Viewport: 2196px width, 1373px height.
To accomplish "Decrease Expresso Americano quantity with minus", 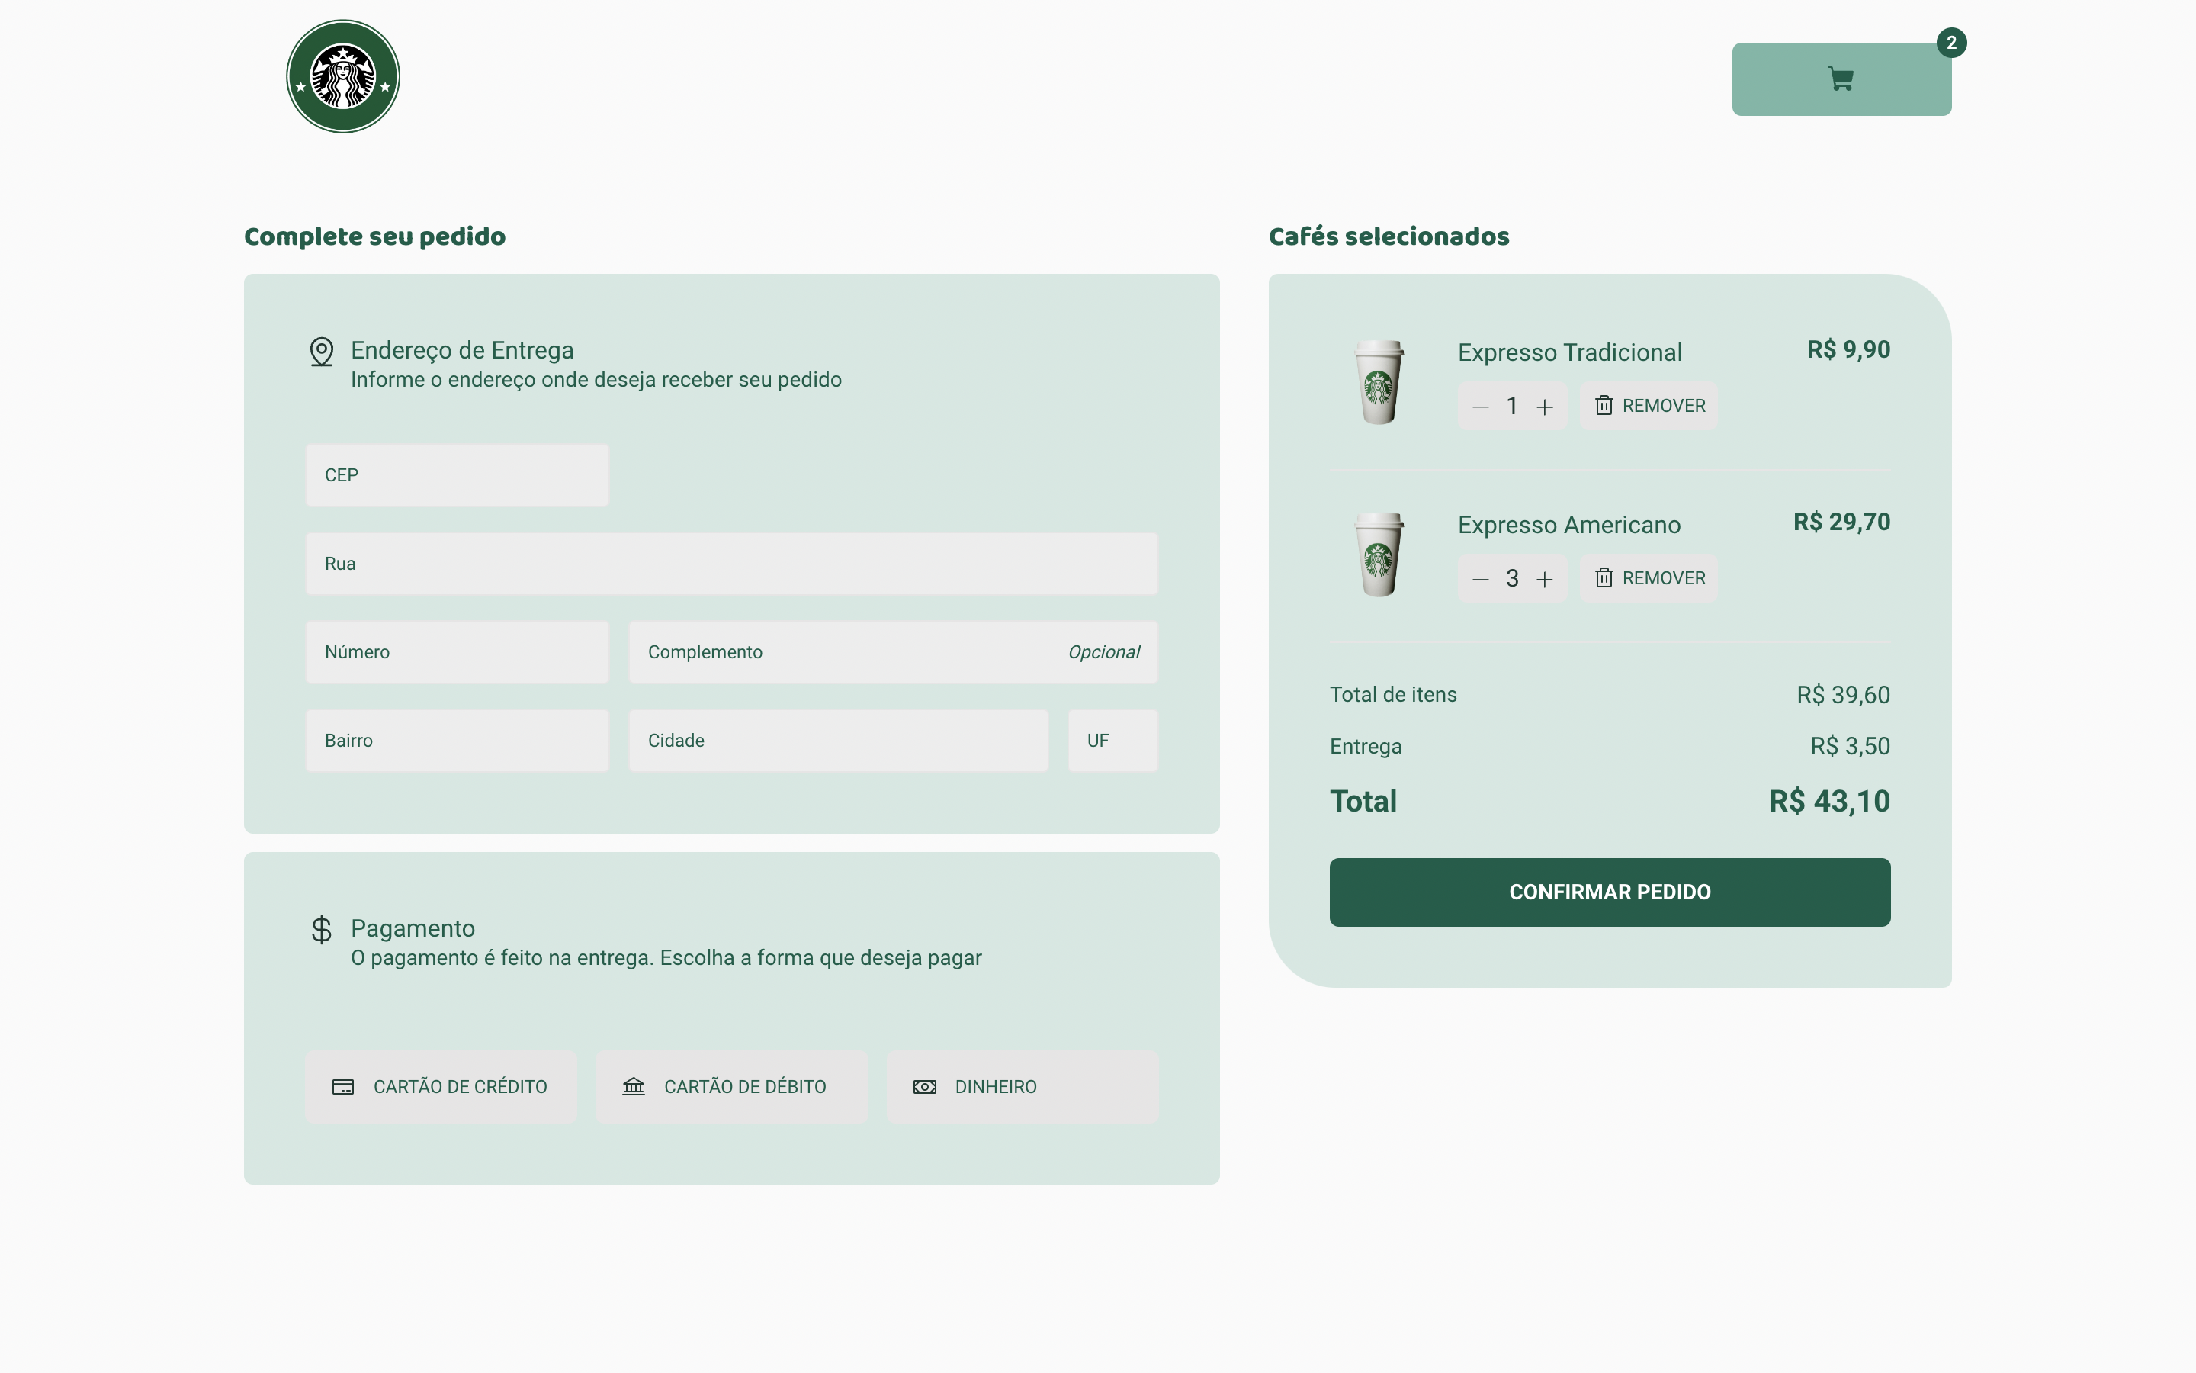I will (1480, 580).
